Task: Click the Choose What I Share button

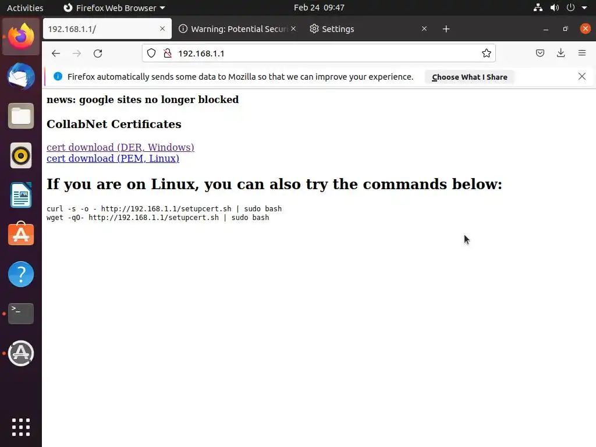Action: 470,77
